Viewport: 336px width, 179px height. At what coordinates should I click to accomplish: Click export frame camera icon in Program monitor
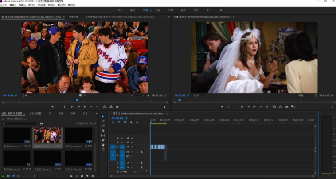click(287, 107)
